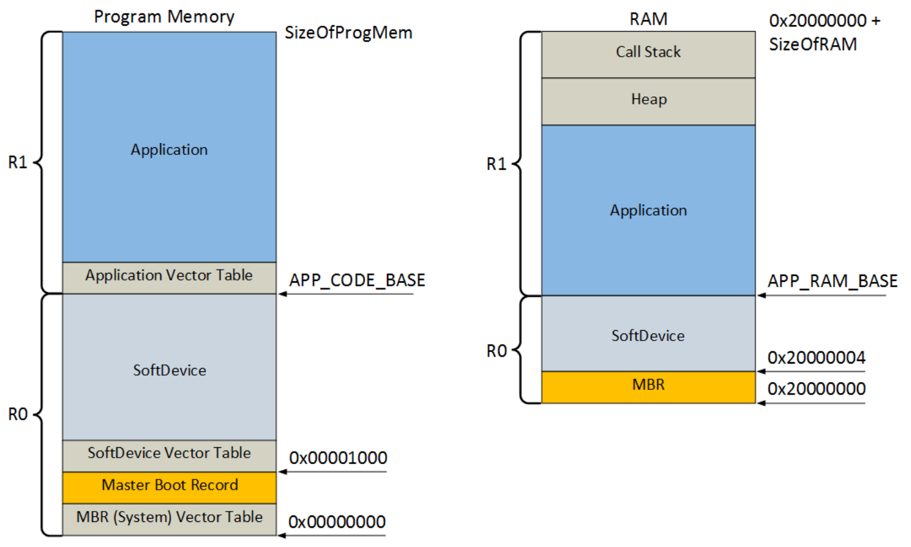Select the SoftDevice block in RAM
Viewport: 911px width, 547px height.
[648, 333]
